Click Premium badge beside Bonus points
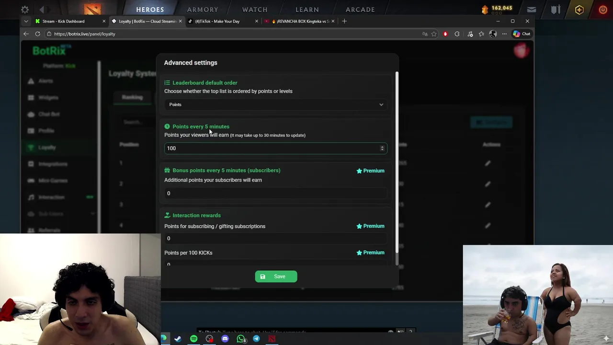This screenshot has height=345, width=613. tap(370, 171)
